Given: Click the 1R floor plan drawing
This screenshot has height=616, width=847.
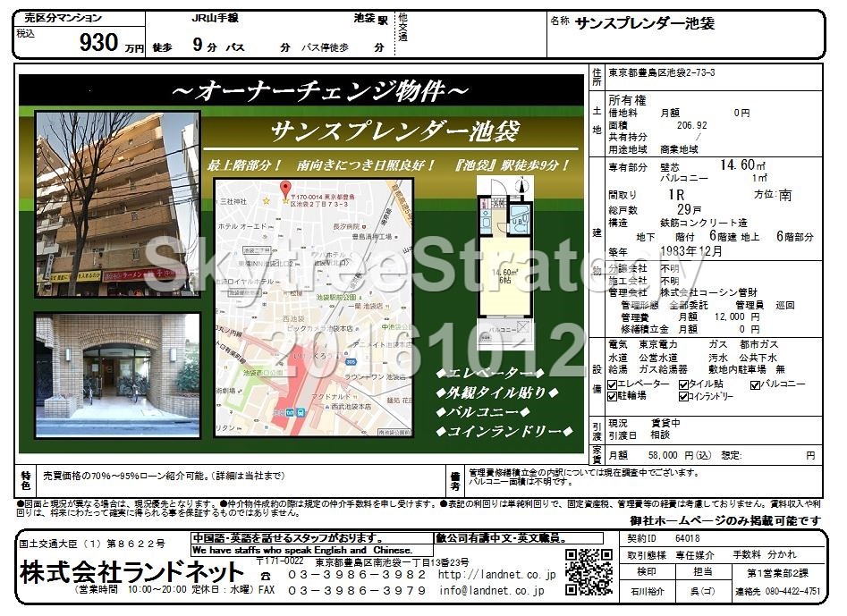Looking at the screenshot, I should point(504,264).
